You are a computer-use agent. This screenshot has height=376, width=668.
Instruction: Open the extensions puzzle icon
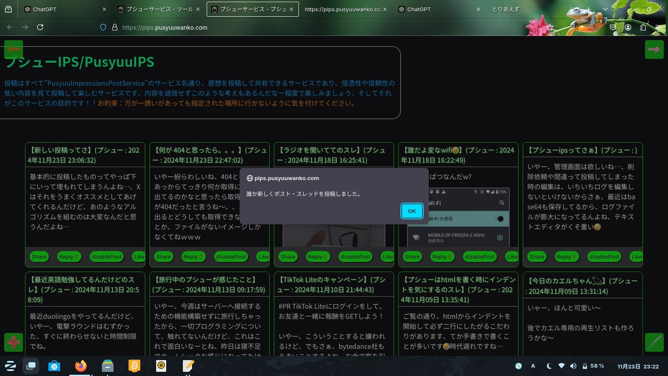(643, 27)
